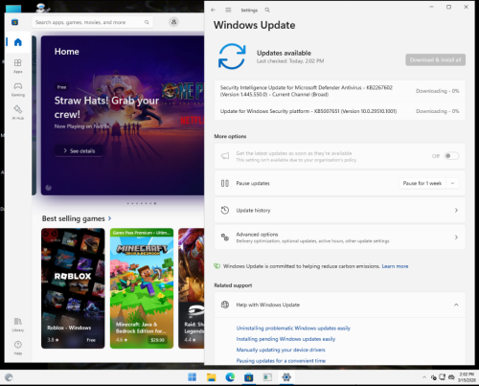Click Update history clock icon

pyautogui.click(x=225, y=210)
